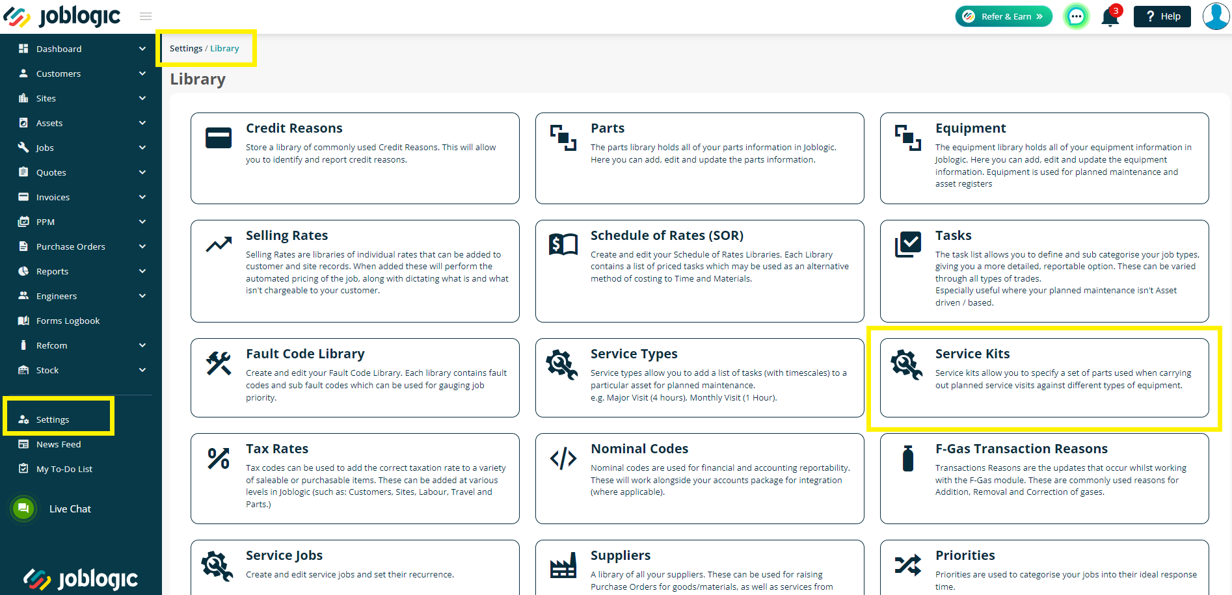Image resolution: width=1232 pixels, height=595 pixels.
Task: Expand the Customers menu chevron
Action: [142, 73]
